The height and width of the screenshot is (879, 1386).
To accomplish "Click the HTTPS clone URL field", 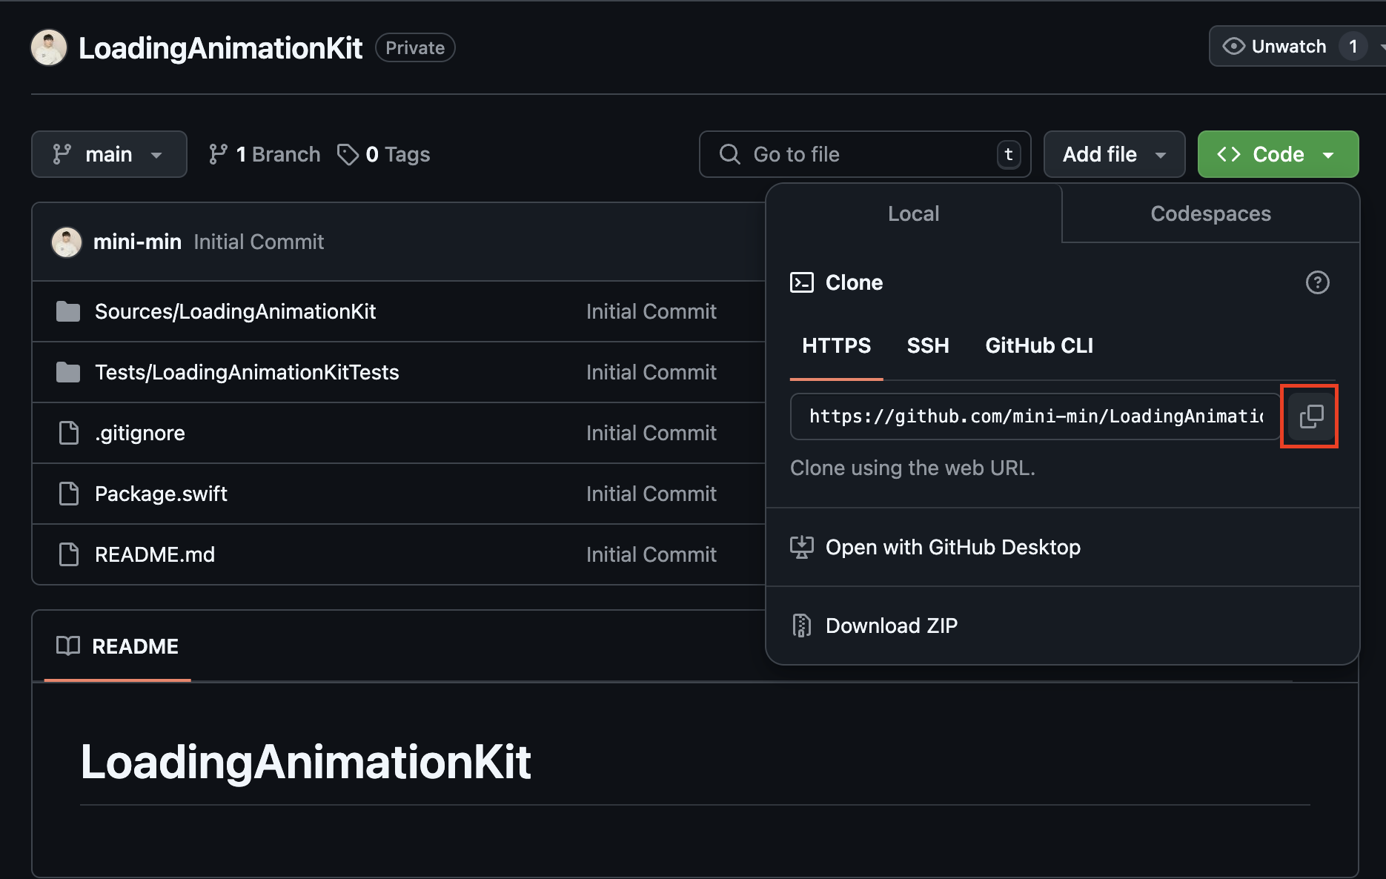I will point(1035,417).
